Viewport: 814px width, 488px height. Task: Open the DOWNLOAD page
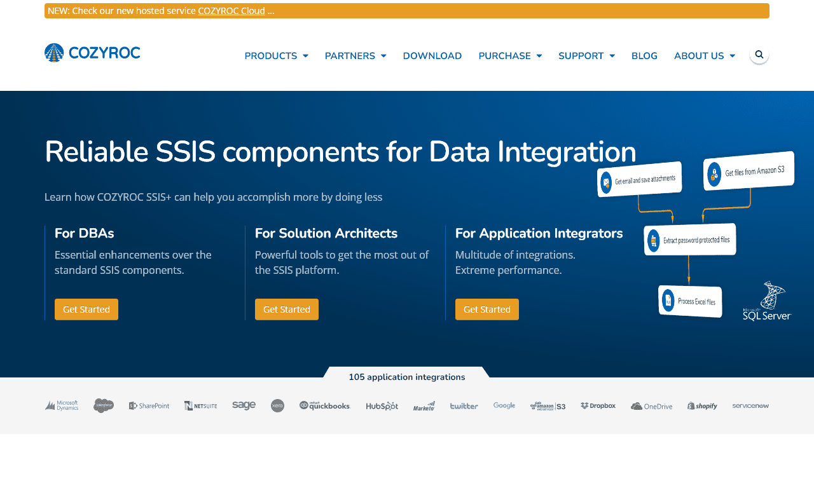[x=432, y=56]
